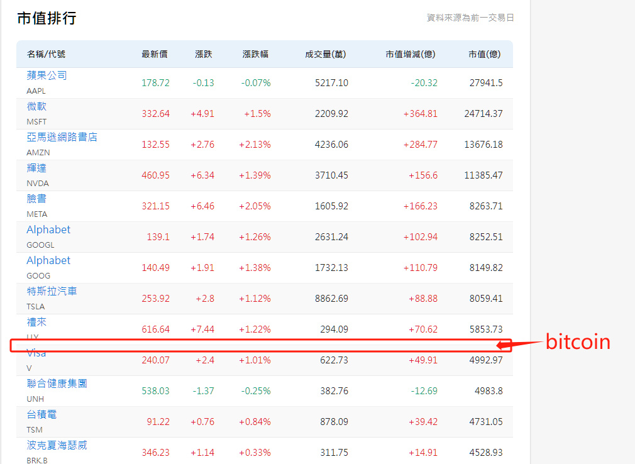Screen dimensions: 635x464
Task: Click the 市值增減(億) column header
Action: click(x=411, y=54)
